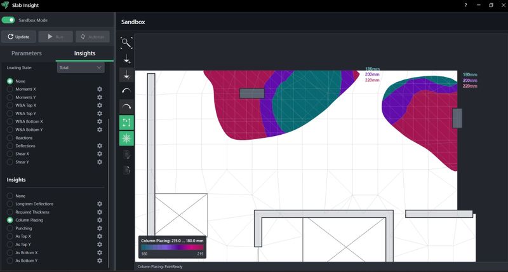Click the Slab Insight app logo
The image size is (508, 272).
(x=5, y=5)
